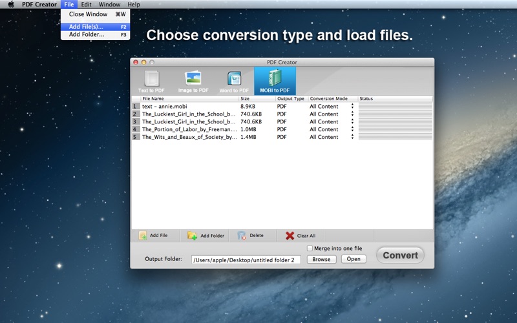Click the File Name column header
517x323 pixels.
[x=189, y=99]
